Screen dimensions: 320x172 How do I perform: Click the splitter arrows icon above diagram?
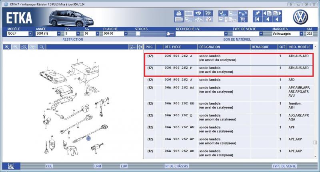[x=140, y=47]
